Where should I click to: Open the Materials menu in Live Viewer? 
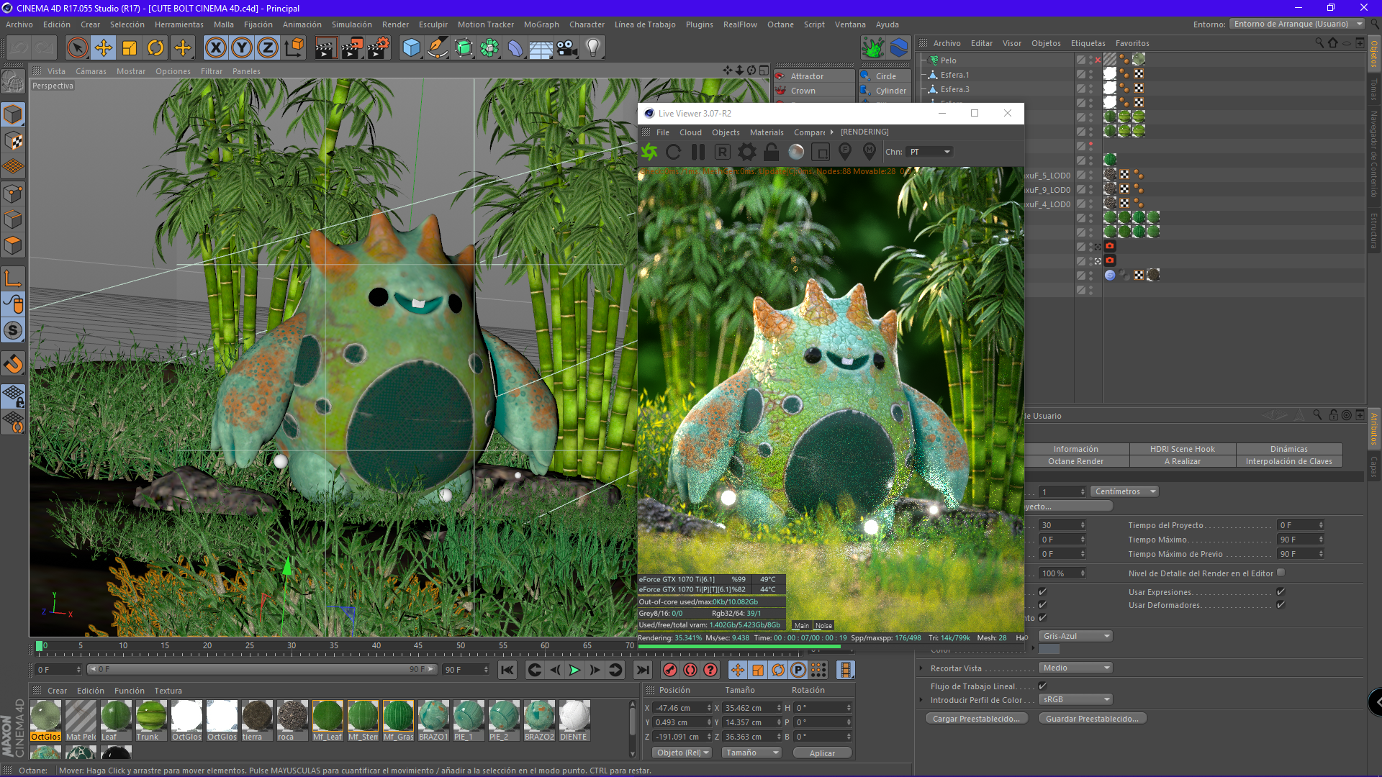767,132
